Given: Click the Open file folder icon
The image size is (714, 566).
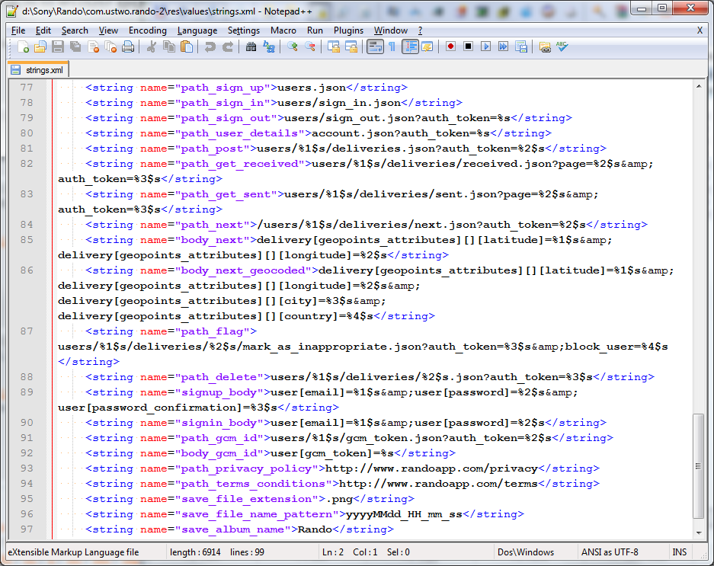Looking at the screenshot, I should tap(40, 46).
